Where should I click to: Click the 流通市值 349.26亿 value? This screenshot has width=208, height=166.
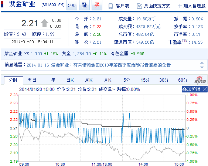[145, 42]
